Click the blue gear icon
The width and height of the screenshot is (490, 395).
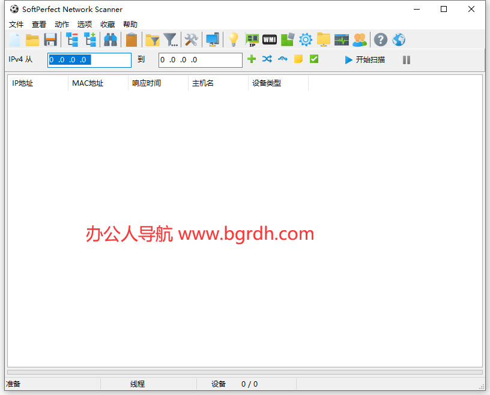[305, 40]
